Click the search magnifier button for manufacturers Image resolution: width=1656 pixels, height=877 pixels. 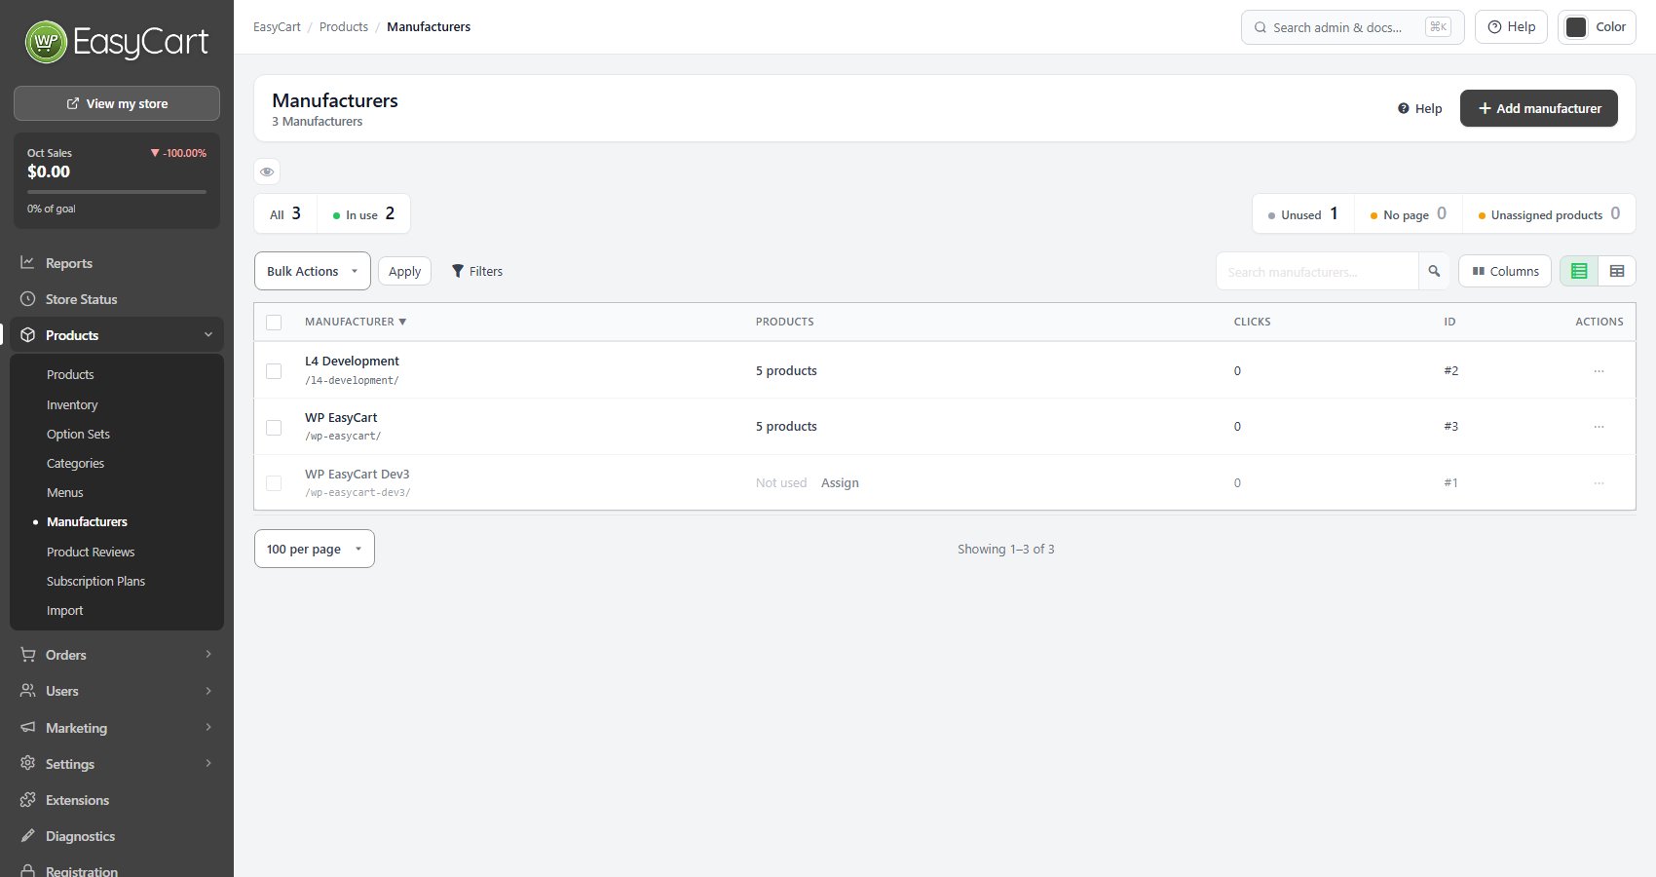point(1434,271)
